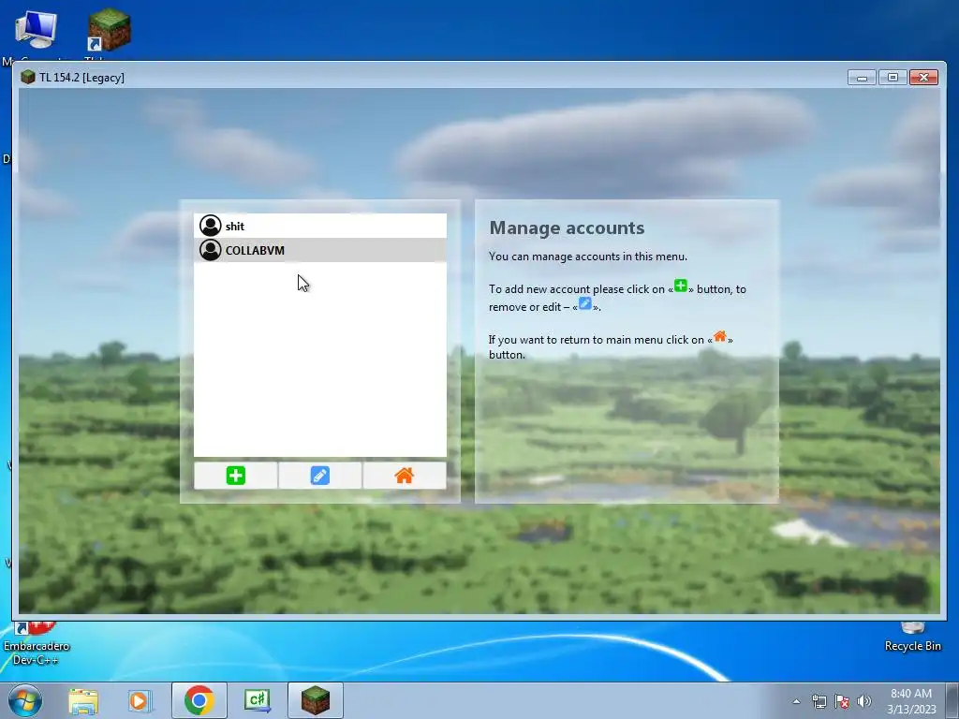This screenshot has width=959, height=719.
Task: Click the orange home icon in instructions text
Action: pos(720,336)
